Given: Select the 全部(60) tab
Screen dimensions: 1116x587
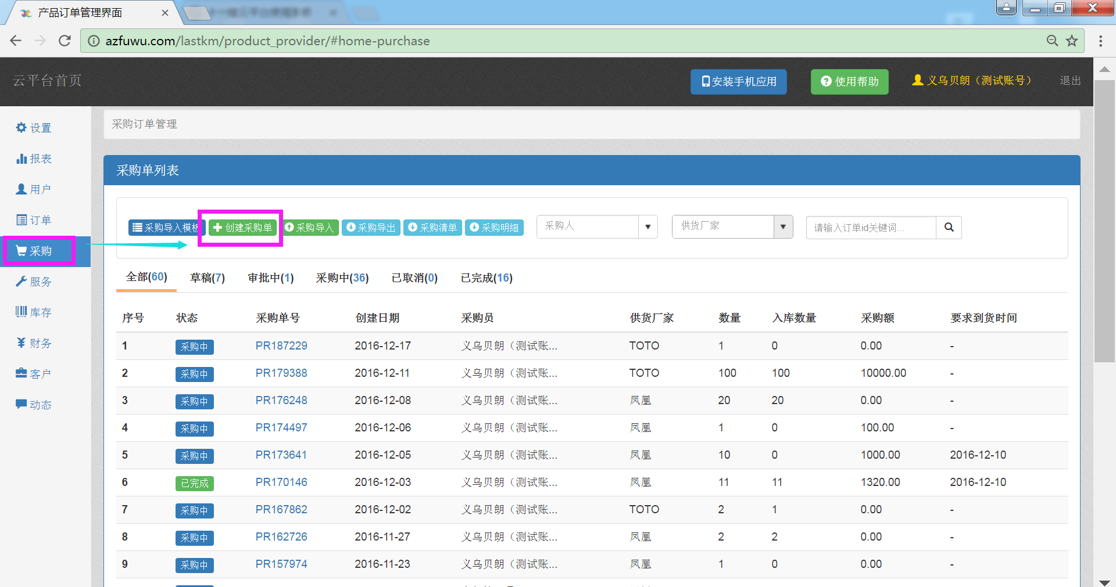Looking at the screenshot, I should coord(146,277).
